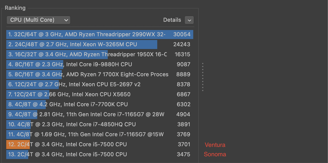This screenshot has width=328, height=163.
Task: Click the score value 16315
Action: coord(182,54)
